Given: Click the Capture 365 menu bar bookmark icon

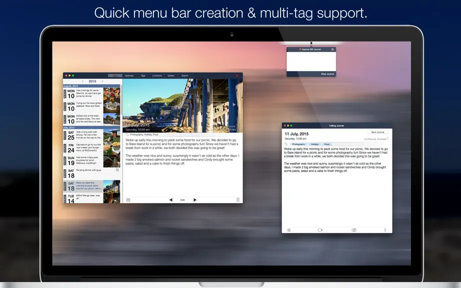Looking at the screenshot, I should [x=311, y=43].
